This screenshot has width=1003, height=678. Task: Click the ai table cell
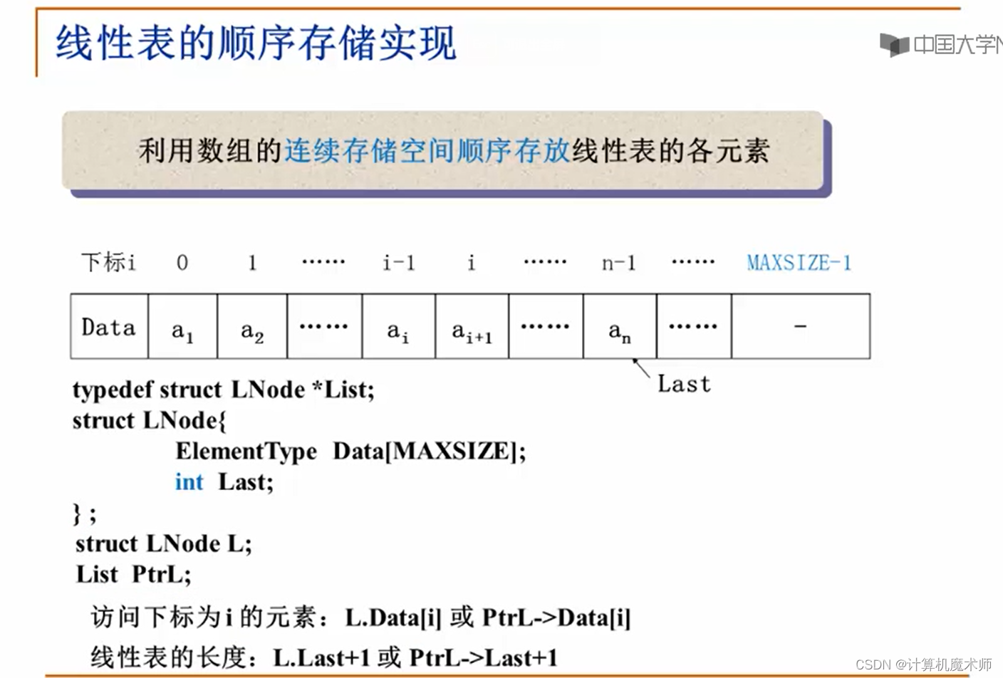tap(399, 326)
